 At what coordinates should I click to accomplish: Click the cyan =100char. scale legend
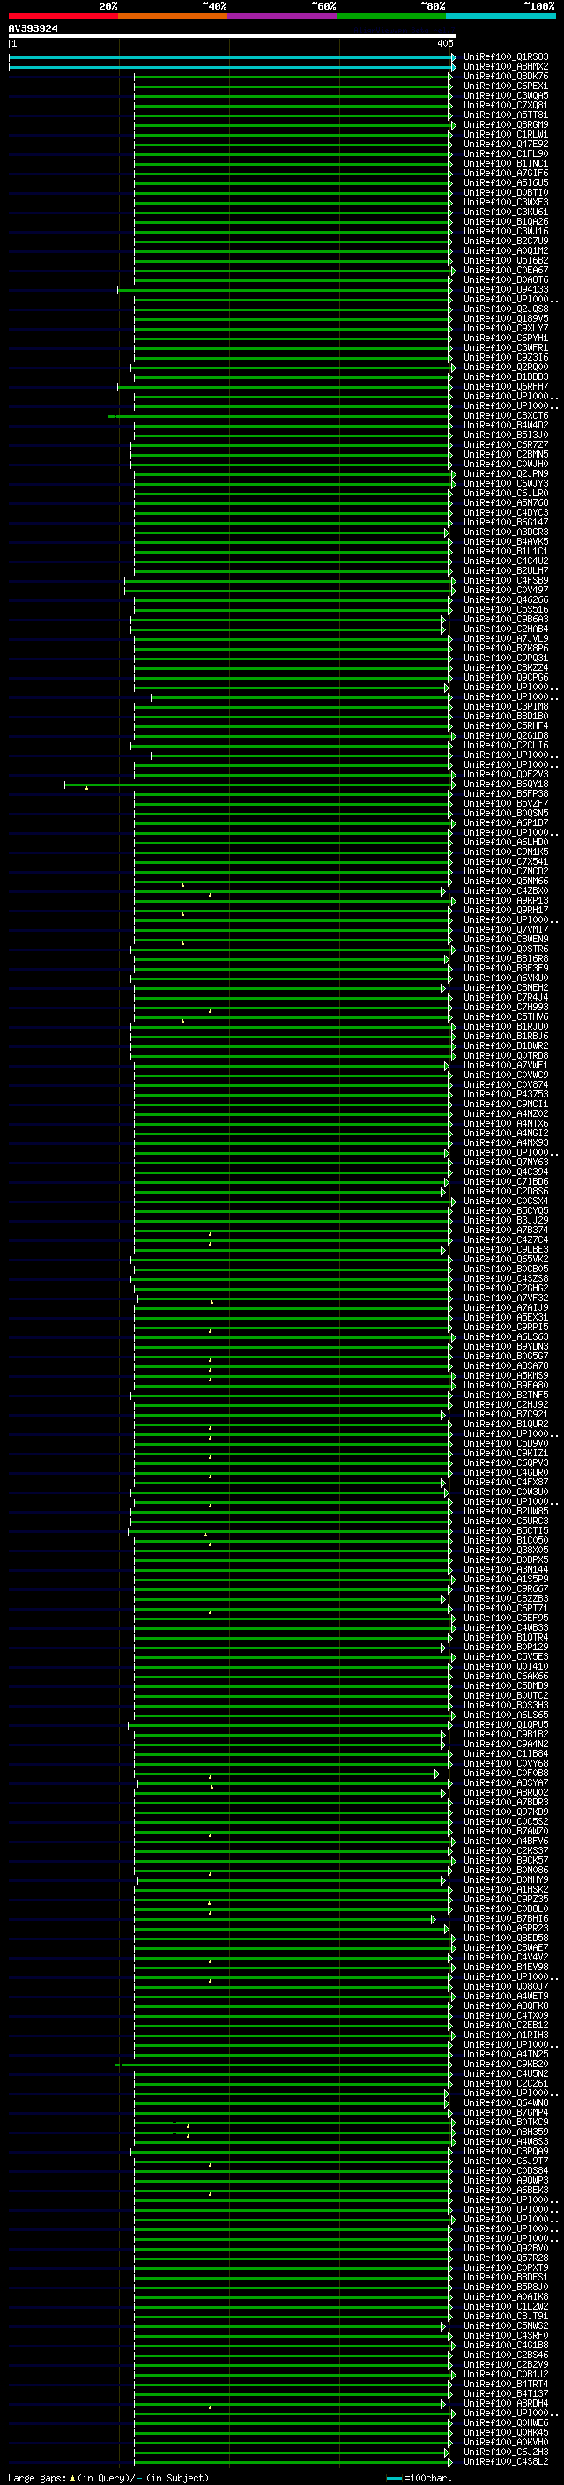[419, 2478]
